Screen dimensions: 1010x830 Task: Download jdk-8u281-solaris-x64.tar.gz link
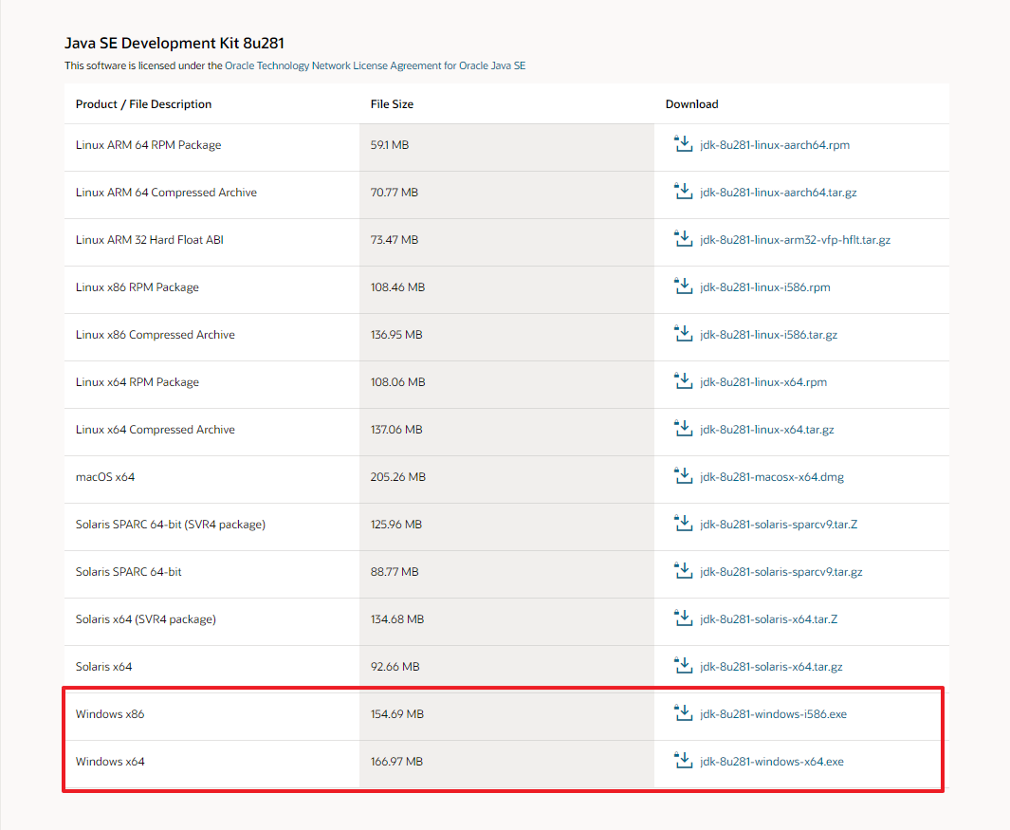pyautogui.click(x=771, y=667)
